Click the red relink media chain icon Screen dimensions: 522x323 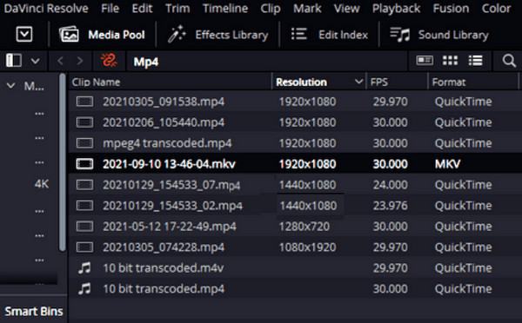tap(109, 61)
